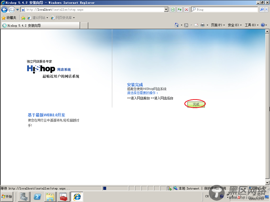270x202 pixels.
Task: Click the Bing search box
Action: [x=224, y=10]
